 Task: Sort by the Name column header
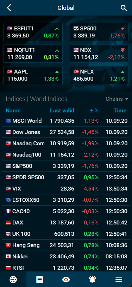click(13, 111)
